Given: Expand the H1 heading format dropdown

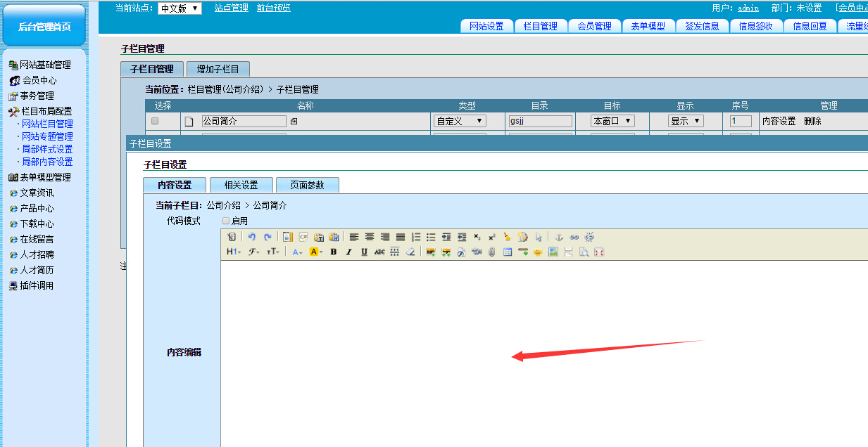Looking at the screenshot, I should (x=234, y=252).
